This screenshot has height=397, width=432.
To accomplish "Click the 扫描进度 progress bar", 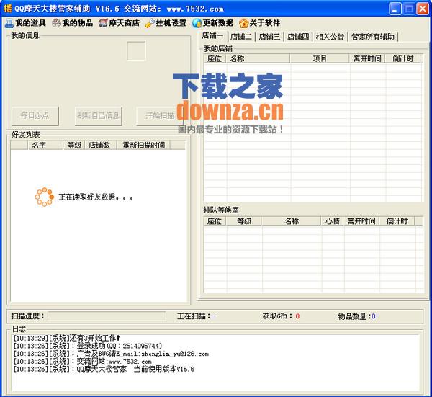I will pos(107,316).
